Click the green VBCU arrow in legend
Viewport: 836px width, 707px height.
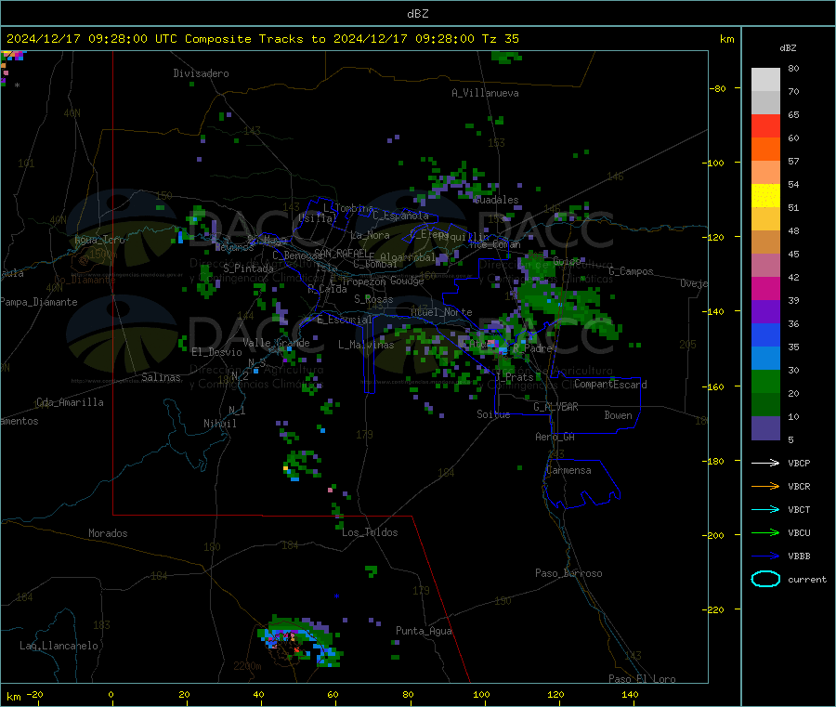click(765, 532)
